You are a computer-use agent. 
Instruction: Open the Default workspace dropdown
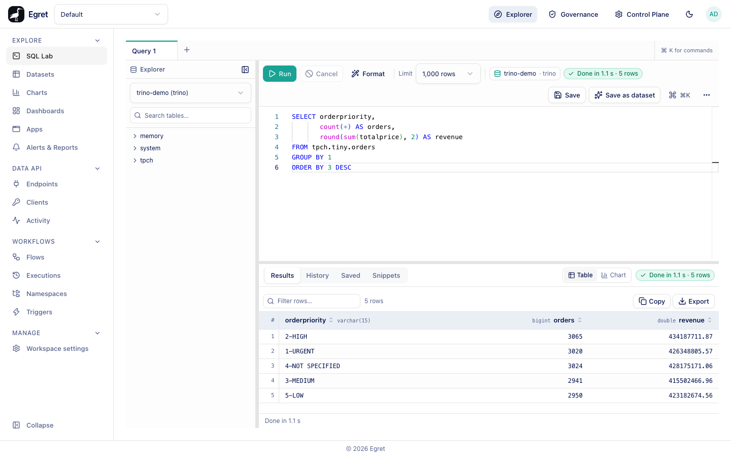111,14
